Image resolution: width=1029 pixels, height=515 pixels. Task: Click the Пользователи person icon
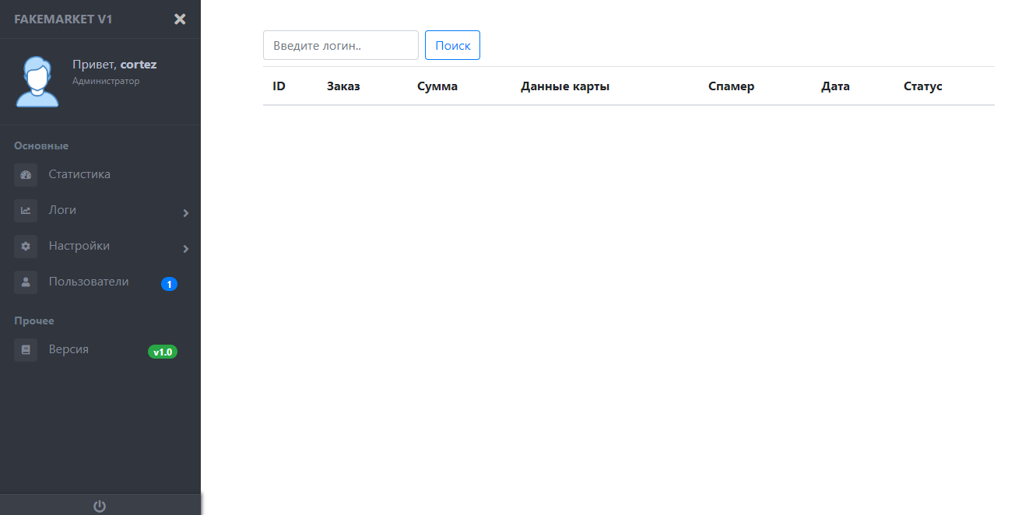tap(26, 282)
